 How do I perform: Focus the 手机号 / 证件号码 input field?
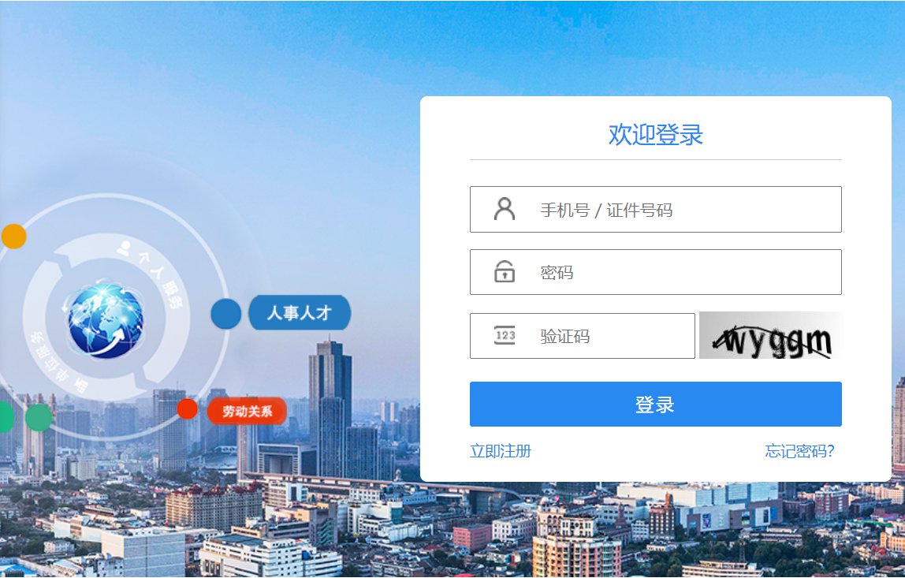tap(656, 209)
